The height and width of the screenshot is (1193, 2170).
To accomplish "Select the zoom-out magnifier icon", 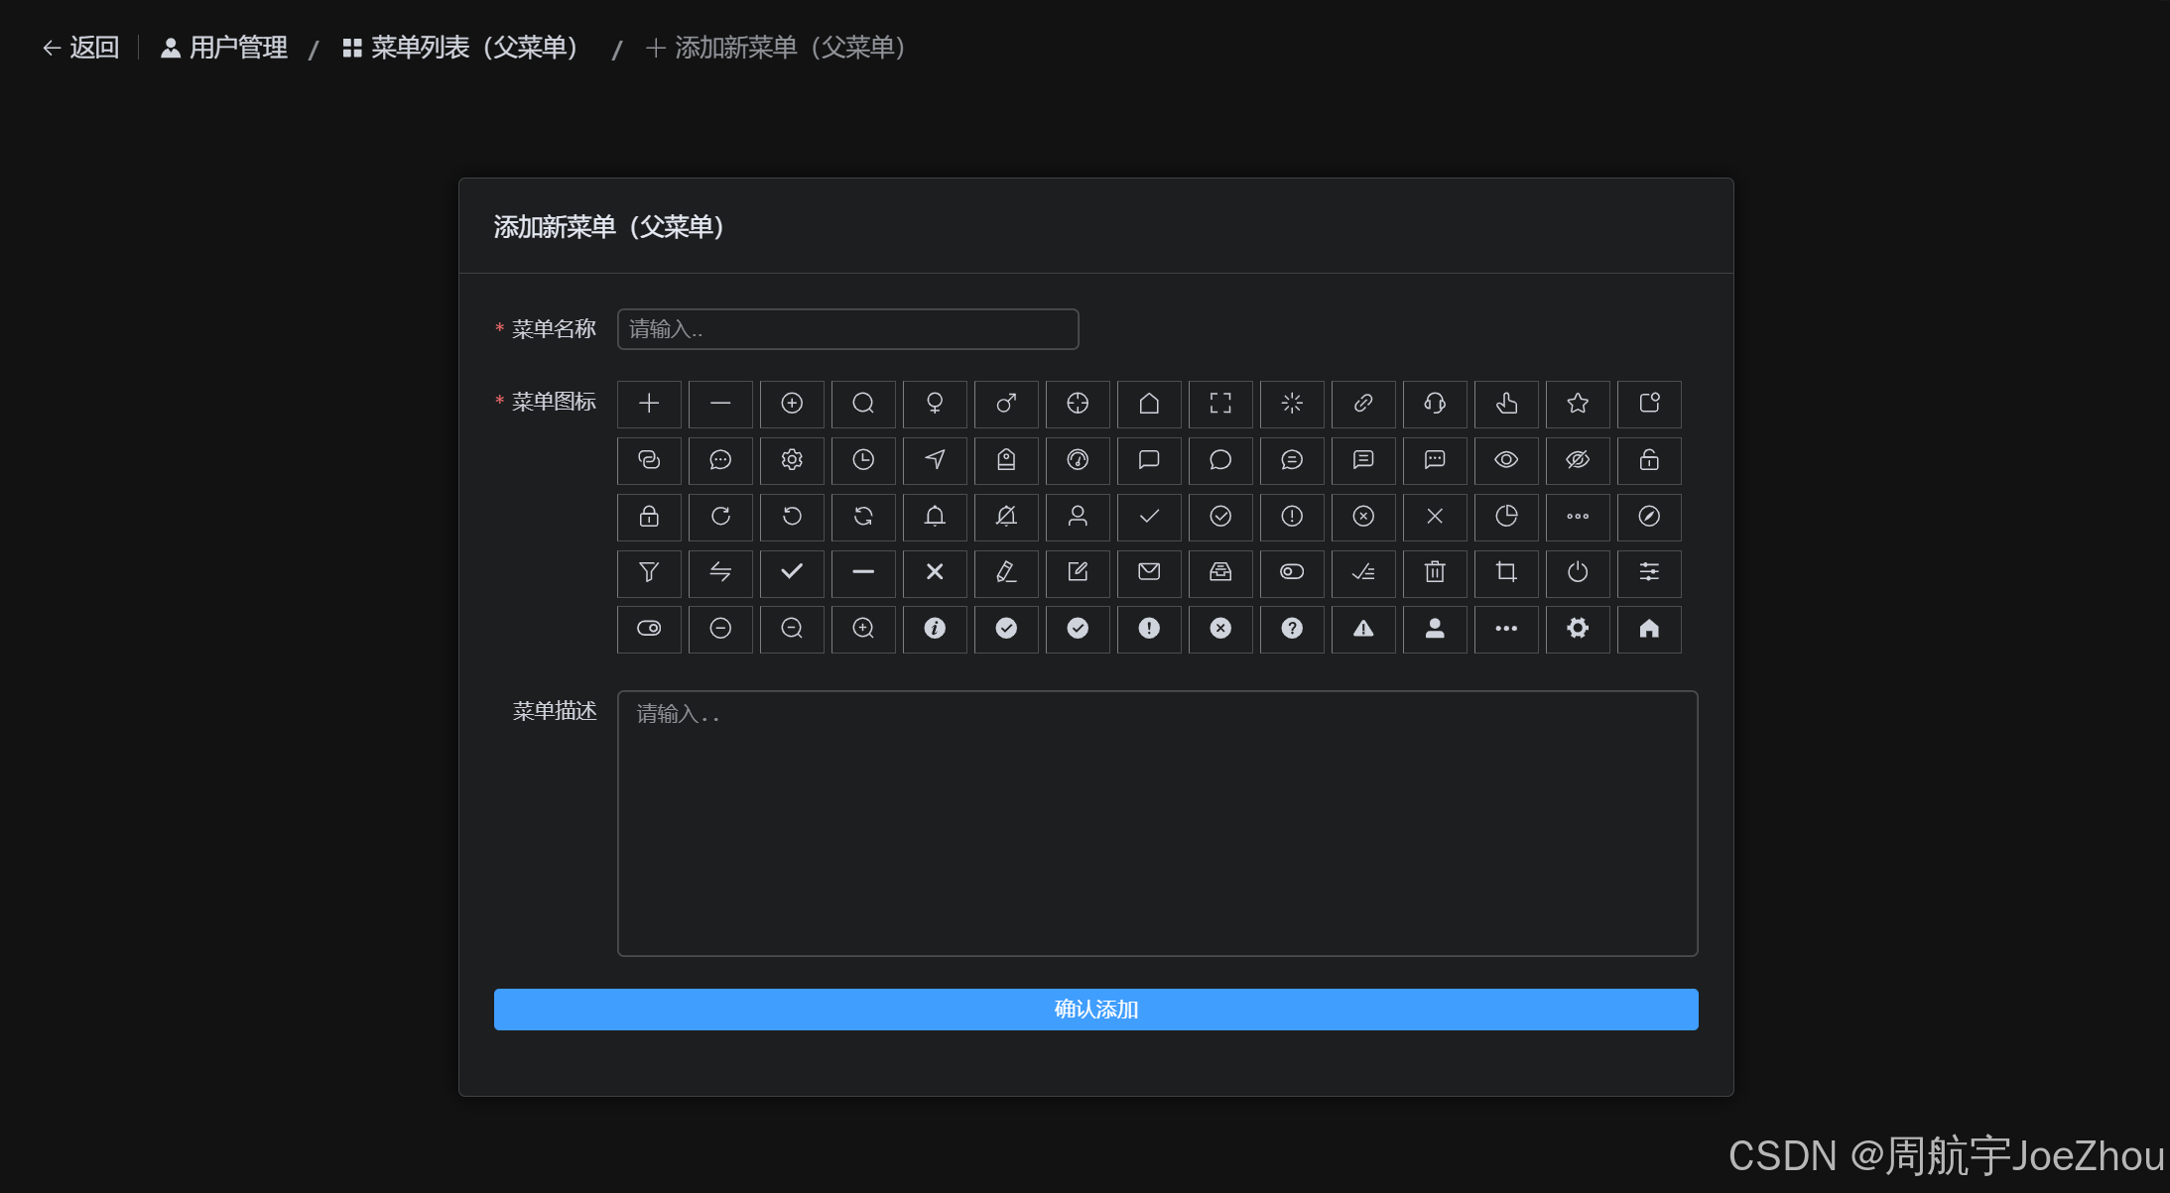I will click(792, 629).
